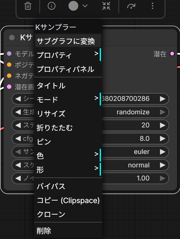Click the seed value 680208700286 field

tap(126, 99)
